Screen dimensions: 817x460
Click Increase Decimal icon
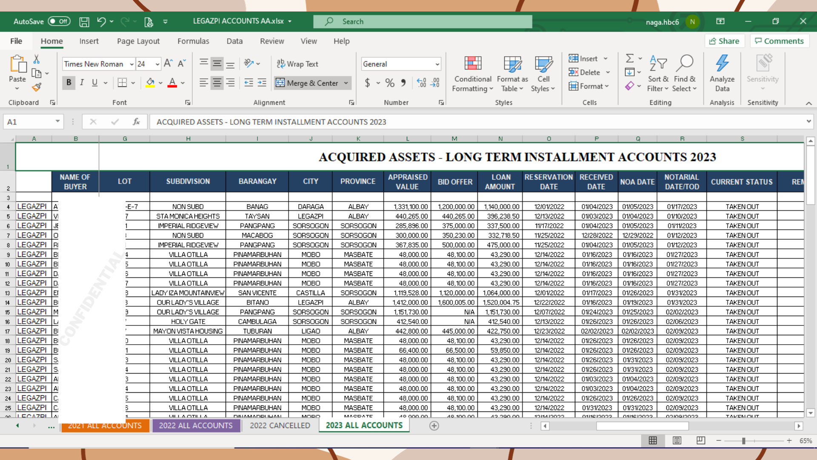coord(421,83)
